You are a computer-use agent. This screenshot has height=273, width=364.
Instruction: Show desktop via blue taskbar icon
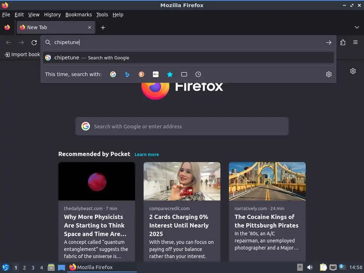[61, 267]
